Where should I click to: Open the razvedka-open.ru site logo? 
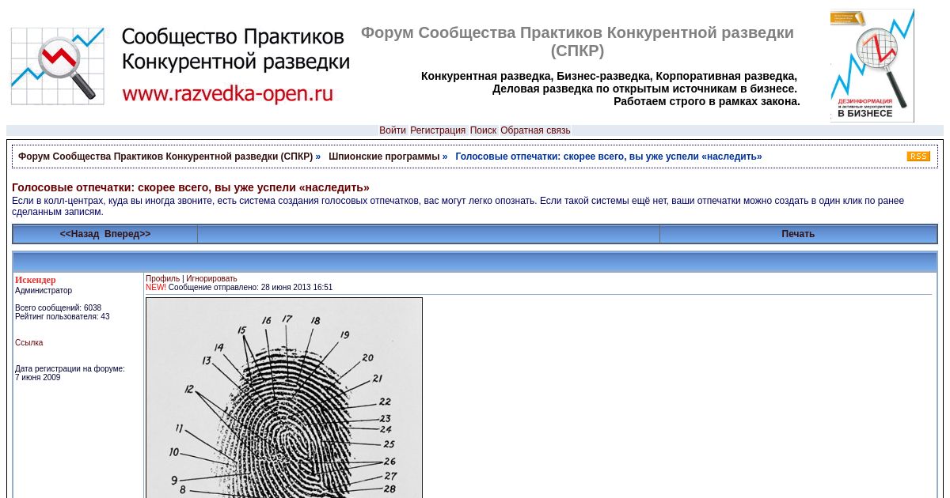click(x=180, y=66)
